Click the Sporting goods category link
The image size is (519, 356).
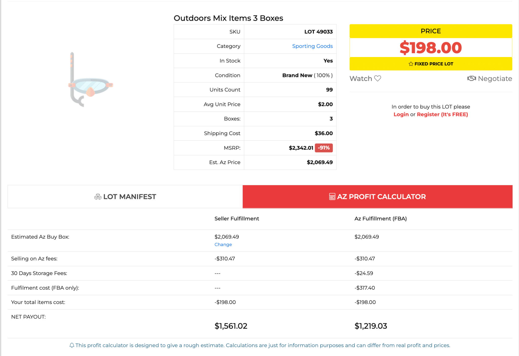click(x=311, y=46)
